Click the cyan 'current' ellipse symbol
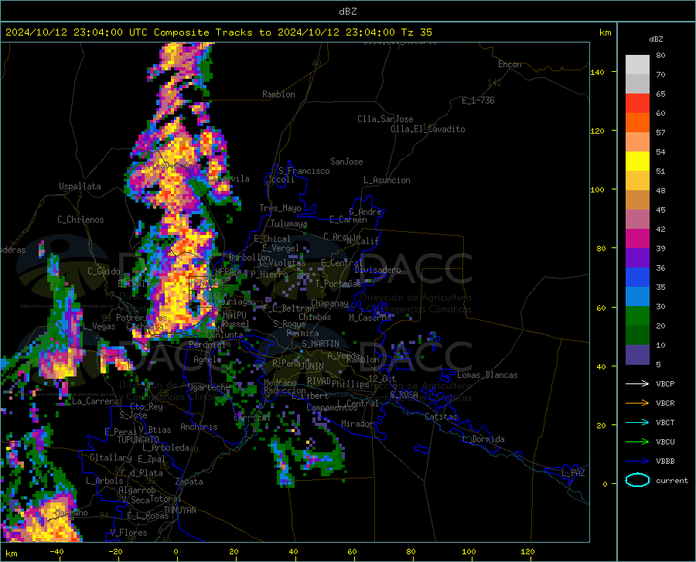This screenshot has width=696, height=562. tap(637, 480)
